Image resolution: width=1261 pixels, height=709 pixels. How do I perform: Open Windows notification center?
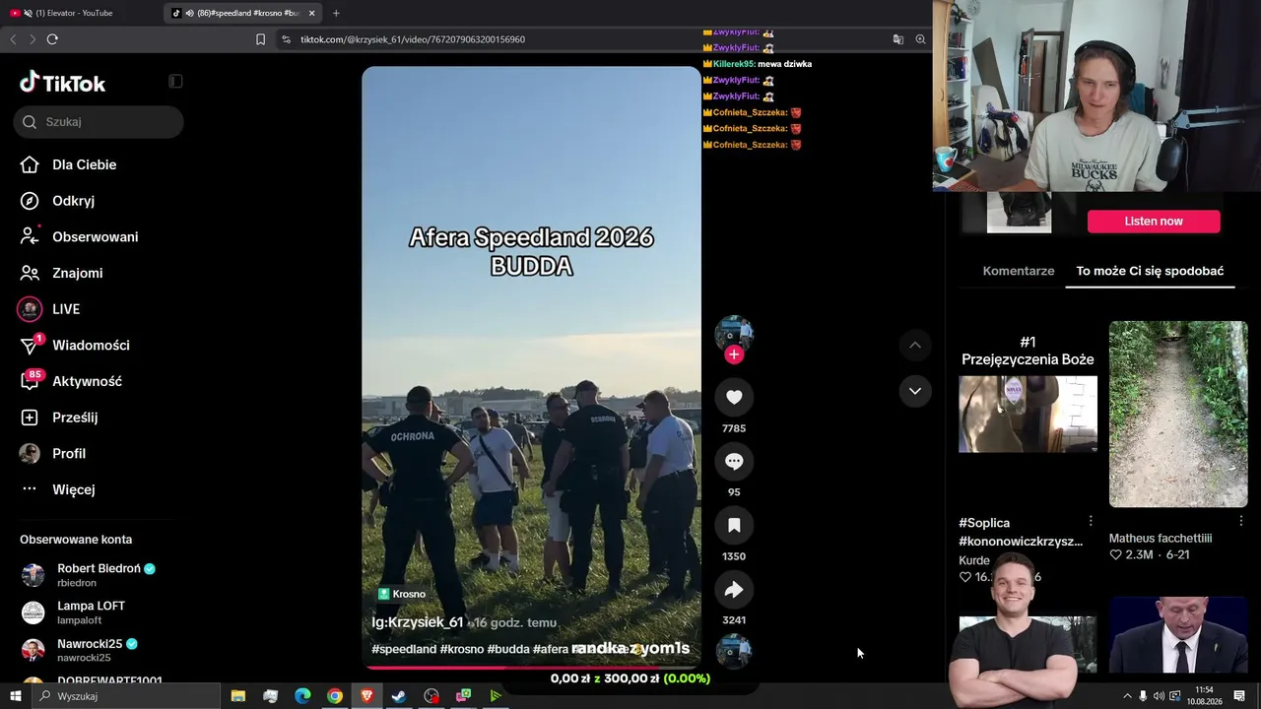coord(1239,696)
